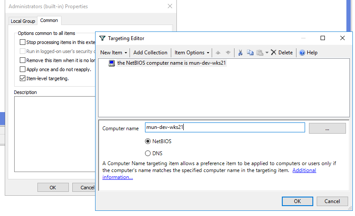Check Apply once and do not reapply

coord(22,69)
